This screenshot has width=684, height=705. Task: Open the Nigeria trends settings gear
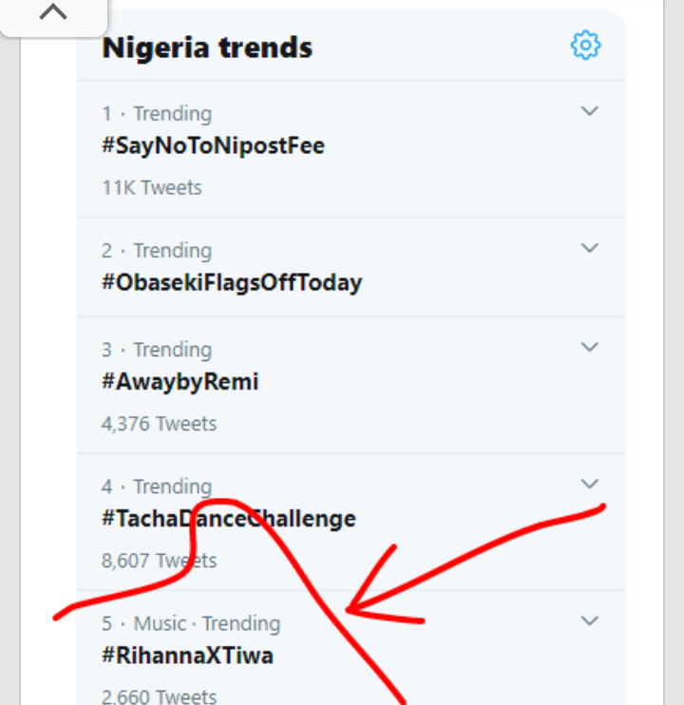(585, 45)
